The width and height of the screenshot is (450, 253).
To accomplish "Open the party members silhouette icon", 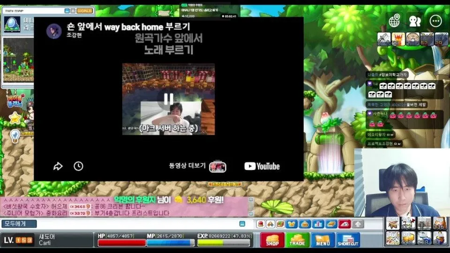I will (x=415, y=21).
